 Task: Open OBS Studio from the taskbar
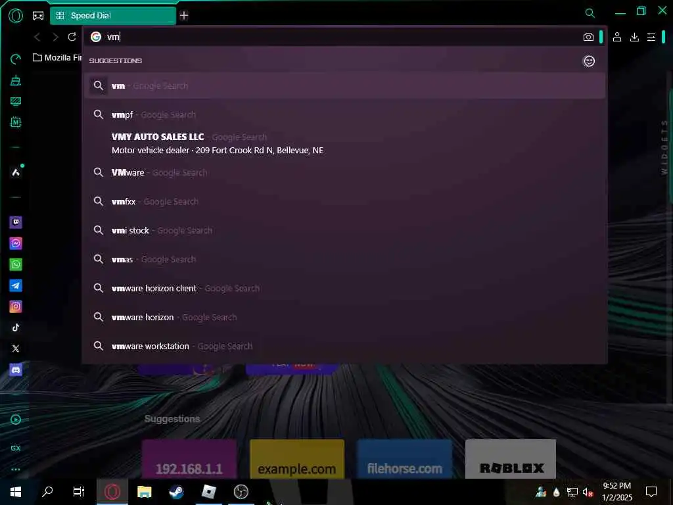point(241,491)
